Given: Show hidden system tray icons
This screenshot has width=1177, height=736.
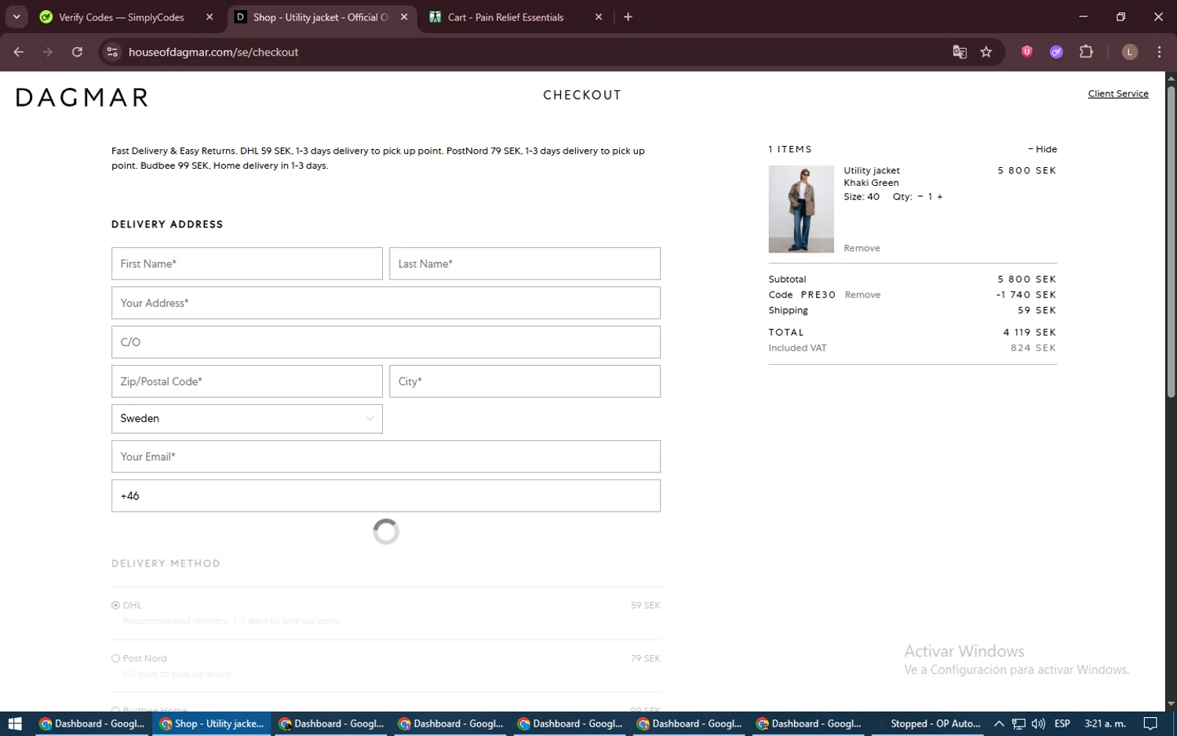Looking at the screenshot, I should tap(998, 723).
